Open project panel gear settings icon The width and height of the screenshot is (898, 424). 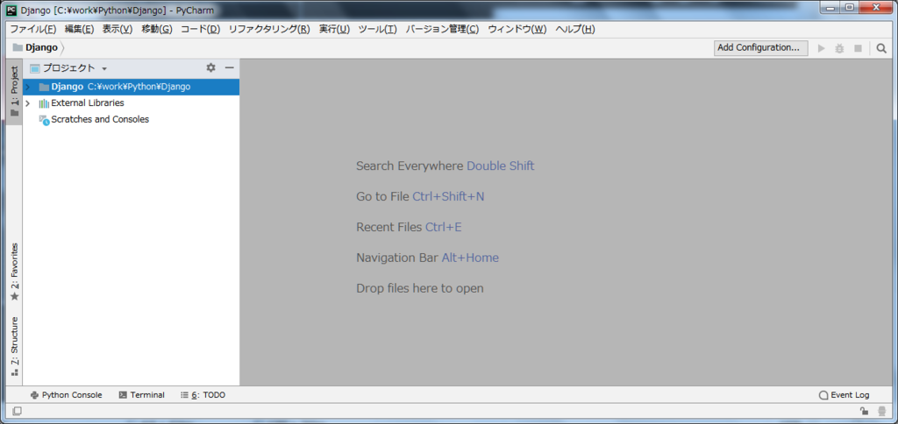[x=210, y=67]
